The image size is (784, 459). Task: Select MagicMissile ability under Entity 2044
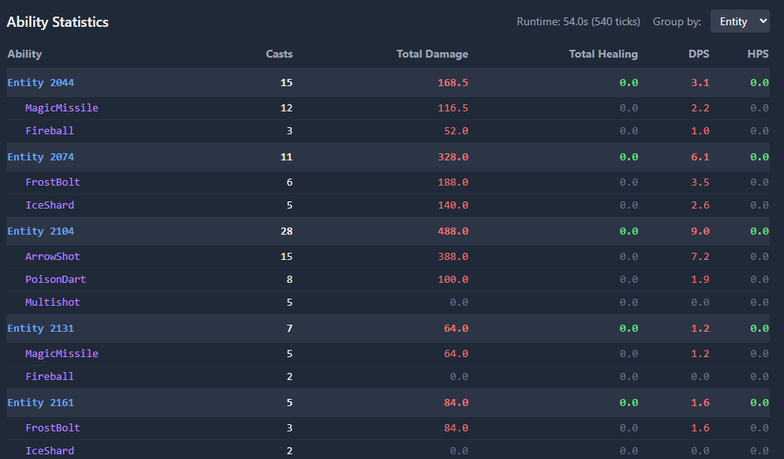[62, 107]
